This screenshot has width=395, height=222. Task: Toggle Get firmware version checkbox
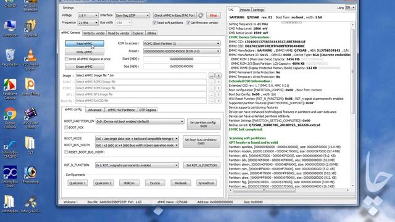click(x=188, y=23)
